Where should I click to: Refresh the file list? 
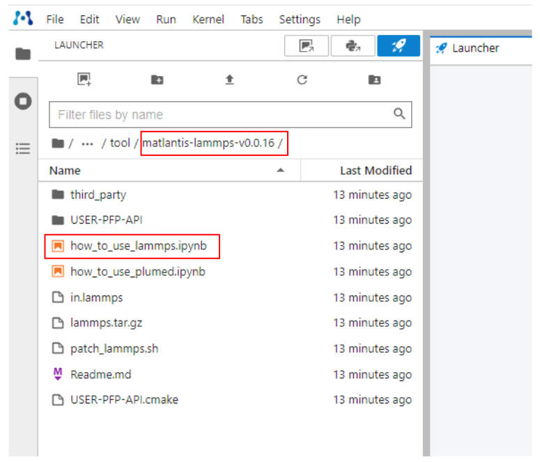302,79
